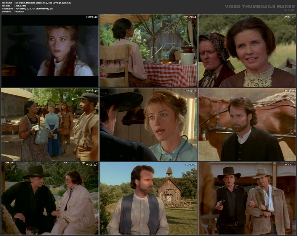Viewport: 297px width, 236px height.
Task: Select the thumbnail timestamped 00:37:39
Action: 149,198
